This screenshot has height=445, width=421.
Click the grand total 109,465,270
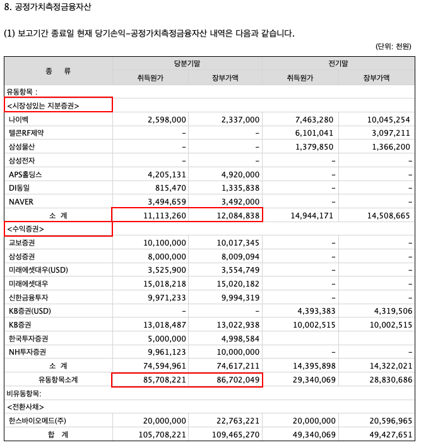(x=235, y=435)
